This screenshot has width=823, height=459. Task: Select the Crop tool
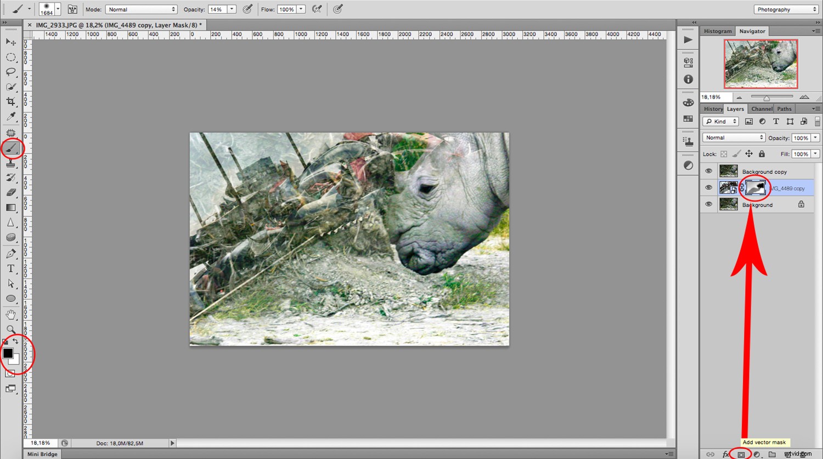10,102
